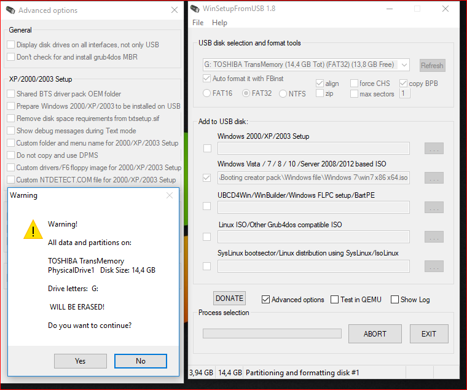Screen dimensions: 467x390
Task: Click the EXIT button
Action: (x=429, y=333)
